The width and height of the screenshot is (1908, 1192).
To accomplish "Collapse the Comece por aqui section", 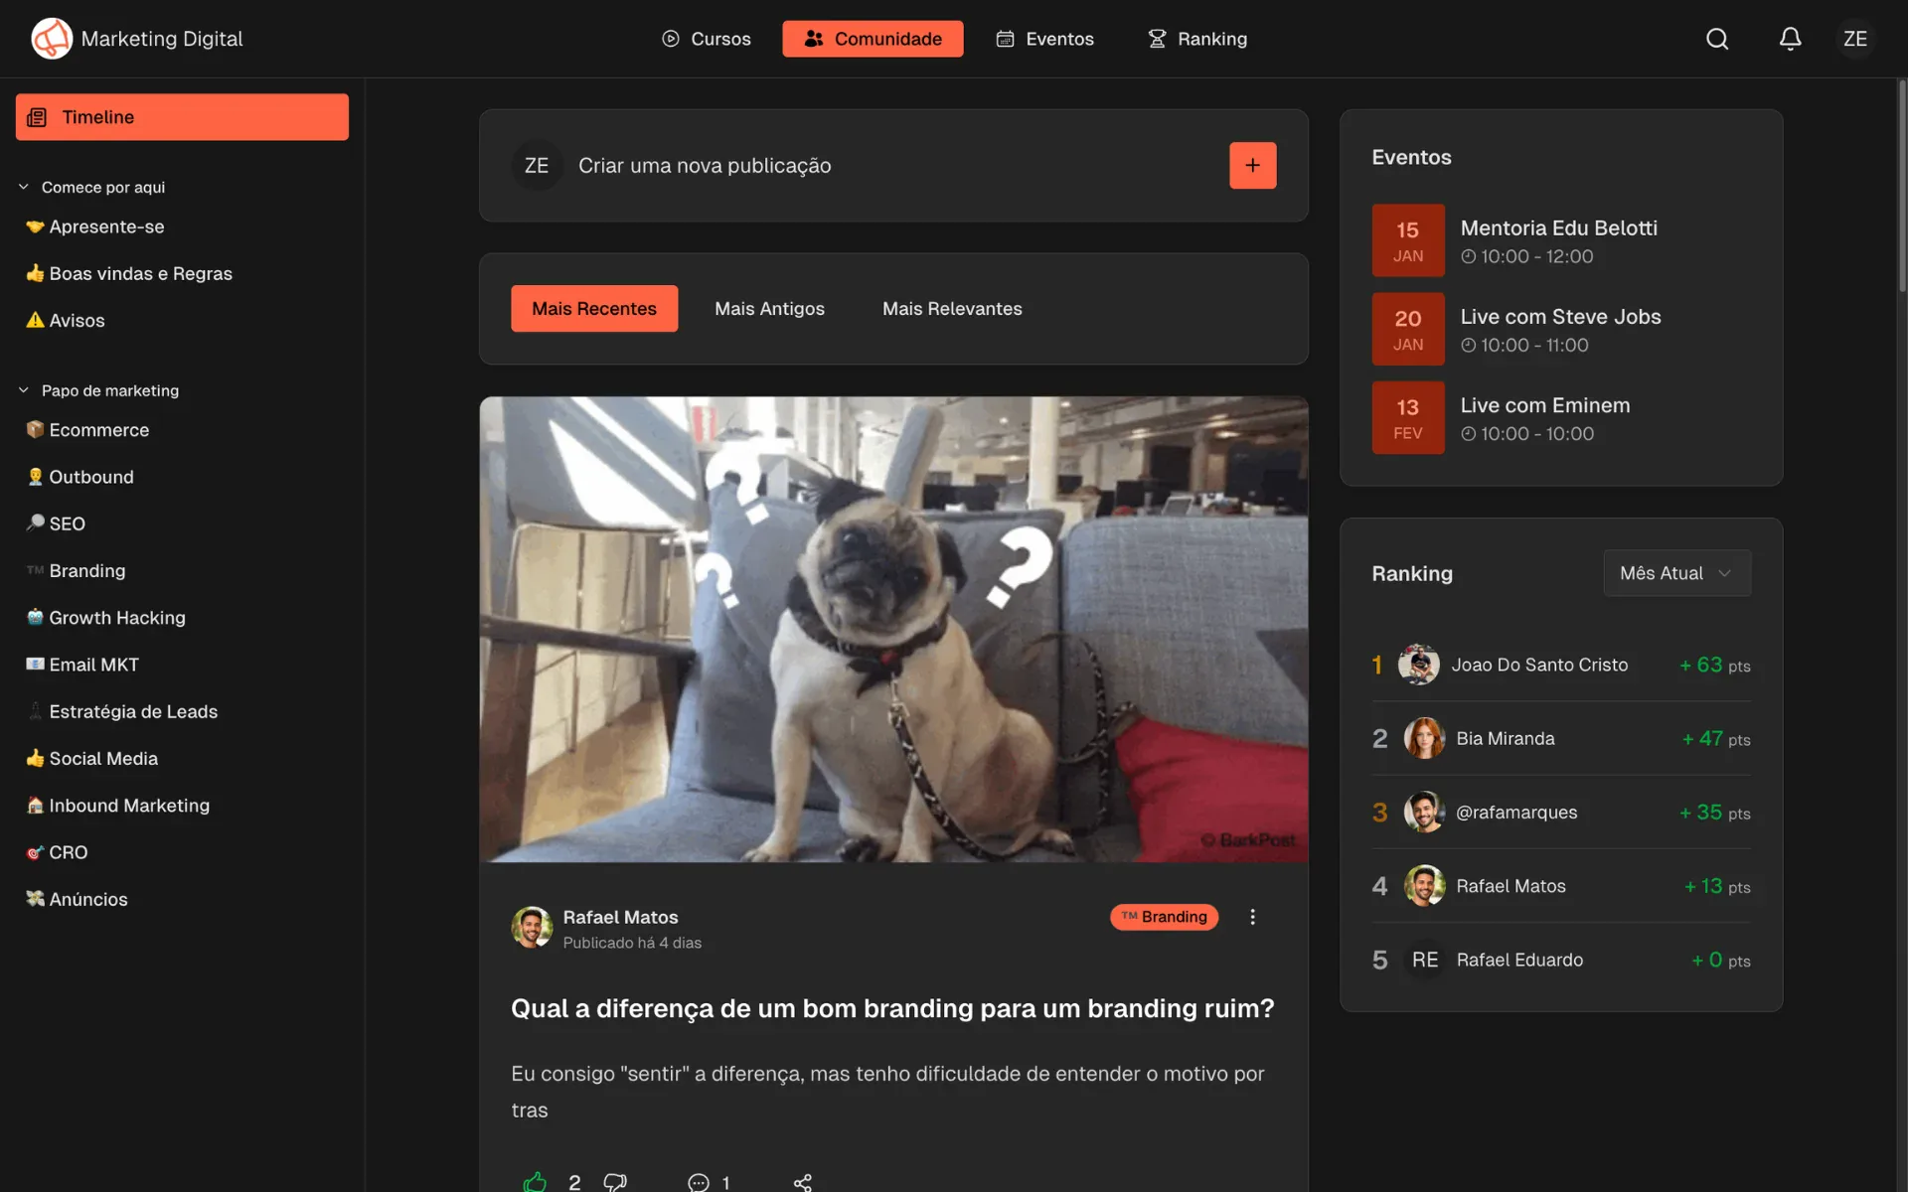I will point(24,187).
